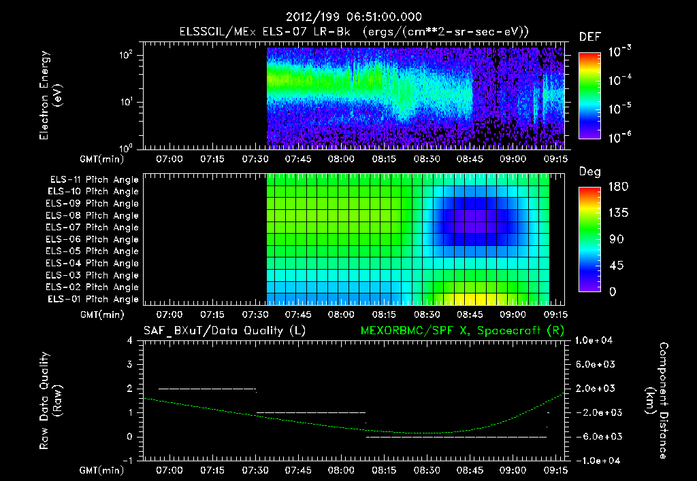Click the electron spectrogram plot area
Viewport: 697px width, 481px height.
pyautogui.click(x=354, y=96)
